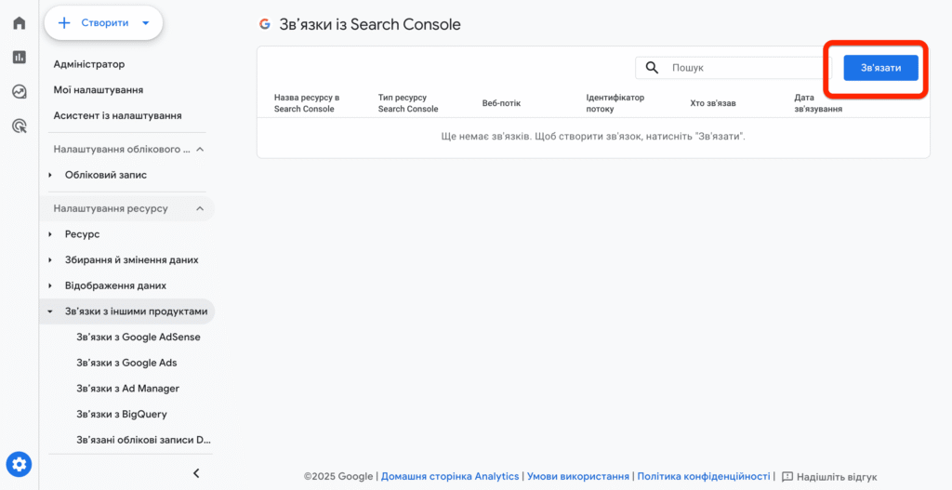The height and width of the screenshot is (490, 952).
Task: Click the Зв'язки із Search Console title
Action: coord(370,24)
